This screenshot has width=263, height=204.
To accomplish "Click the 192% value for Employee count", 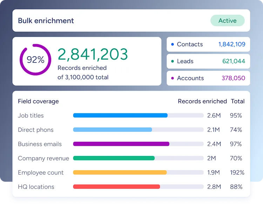I will click(237, 172).
